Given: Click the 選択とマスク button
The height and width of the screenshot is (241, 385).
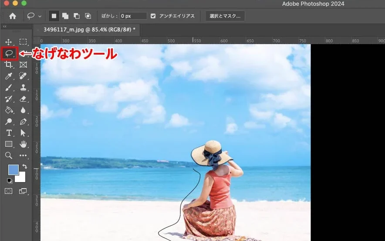Looking at the screenshot, I should tap(225, 16).
